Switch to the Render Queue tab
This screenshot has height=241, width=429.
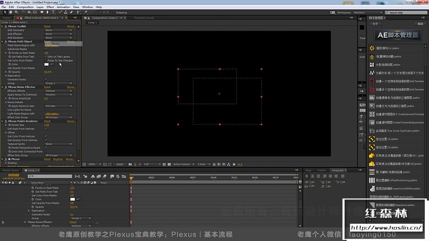(x=11, y=170)
